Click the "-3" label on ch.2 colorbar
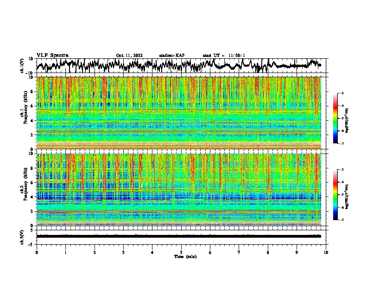 click(342, 170)
